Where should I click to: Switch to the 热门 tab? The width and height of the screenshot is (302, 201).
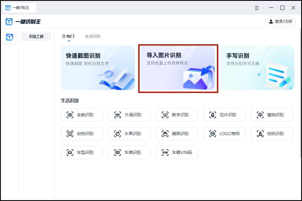[69, 36]
